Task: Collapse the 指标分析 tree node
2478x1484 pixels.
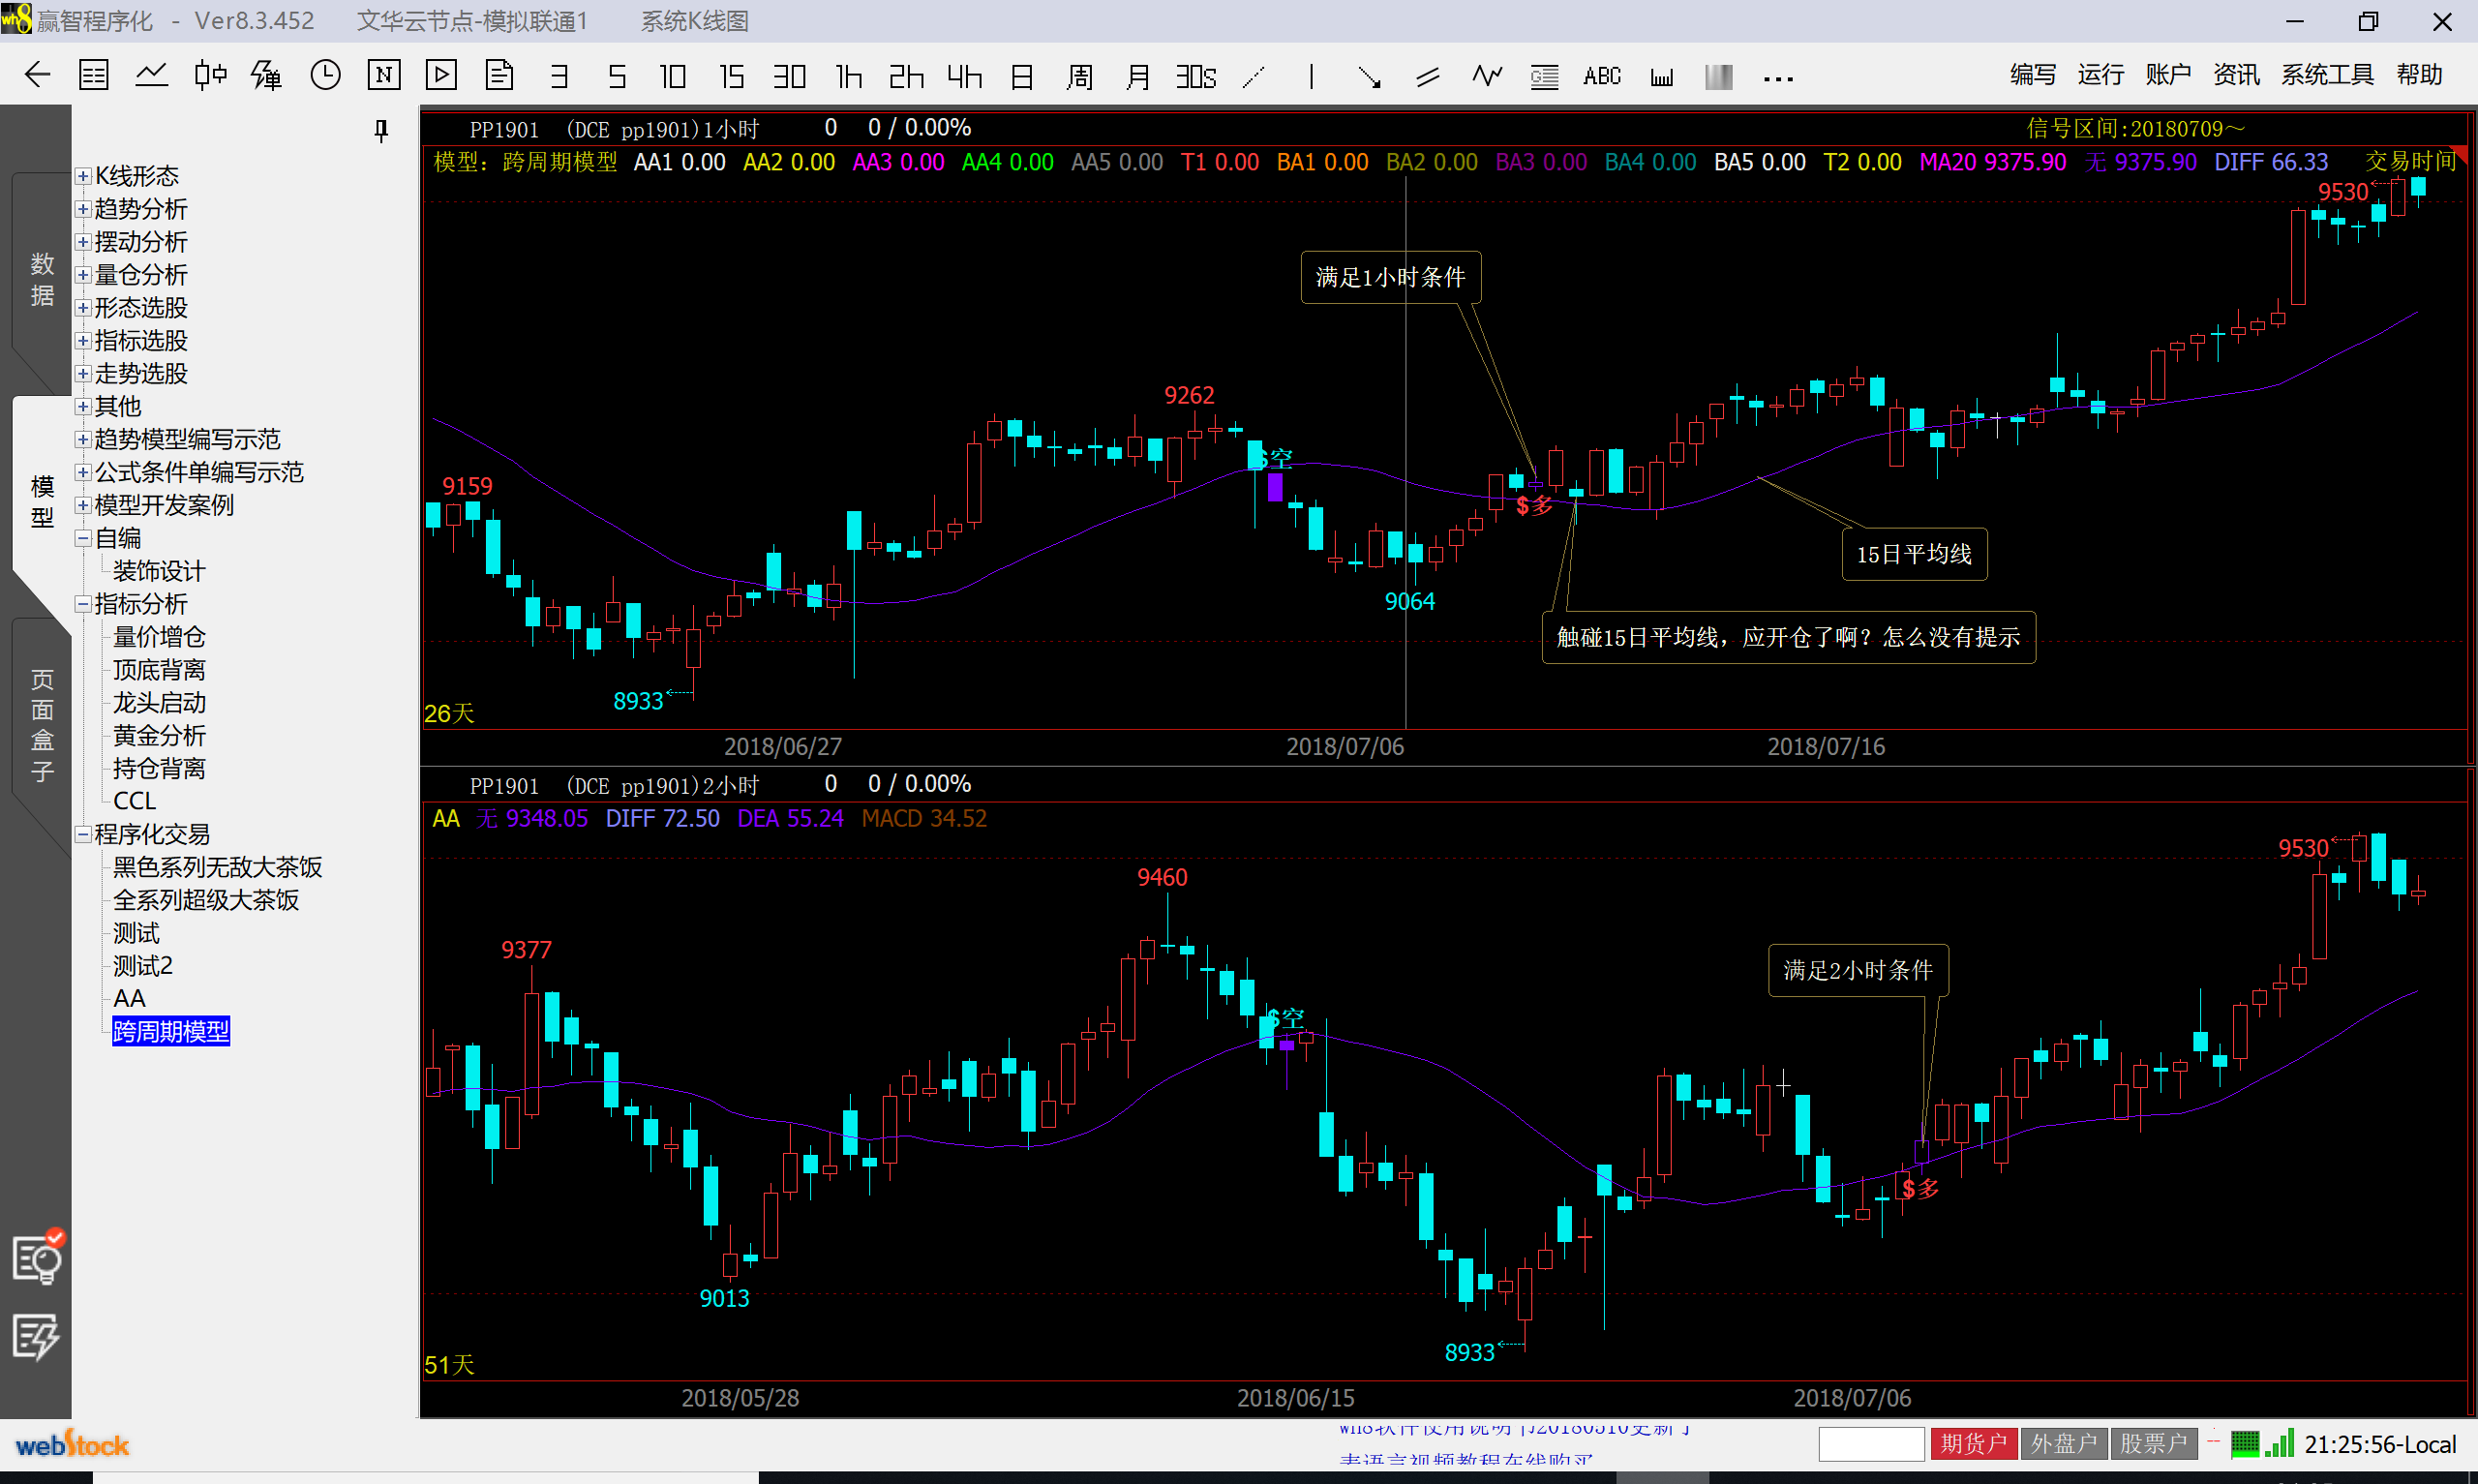Action: click(84, 605)
